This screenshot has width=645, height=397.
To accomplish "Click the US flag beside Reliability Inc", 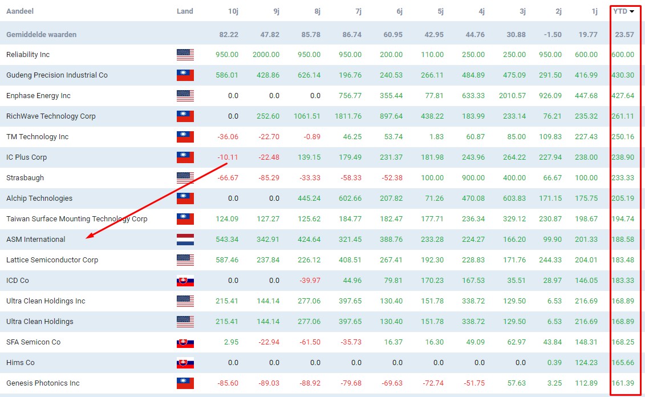I will pyautogui.click(x=185, y=55).
